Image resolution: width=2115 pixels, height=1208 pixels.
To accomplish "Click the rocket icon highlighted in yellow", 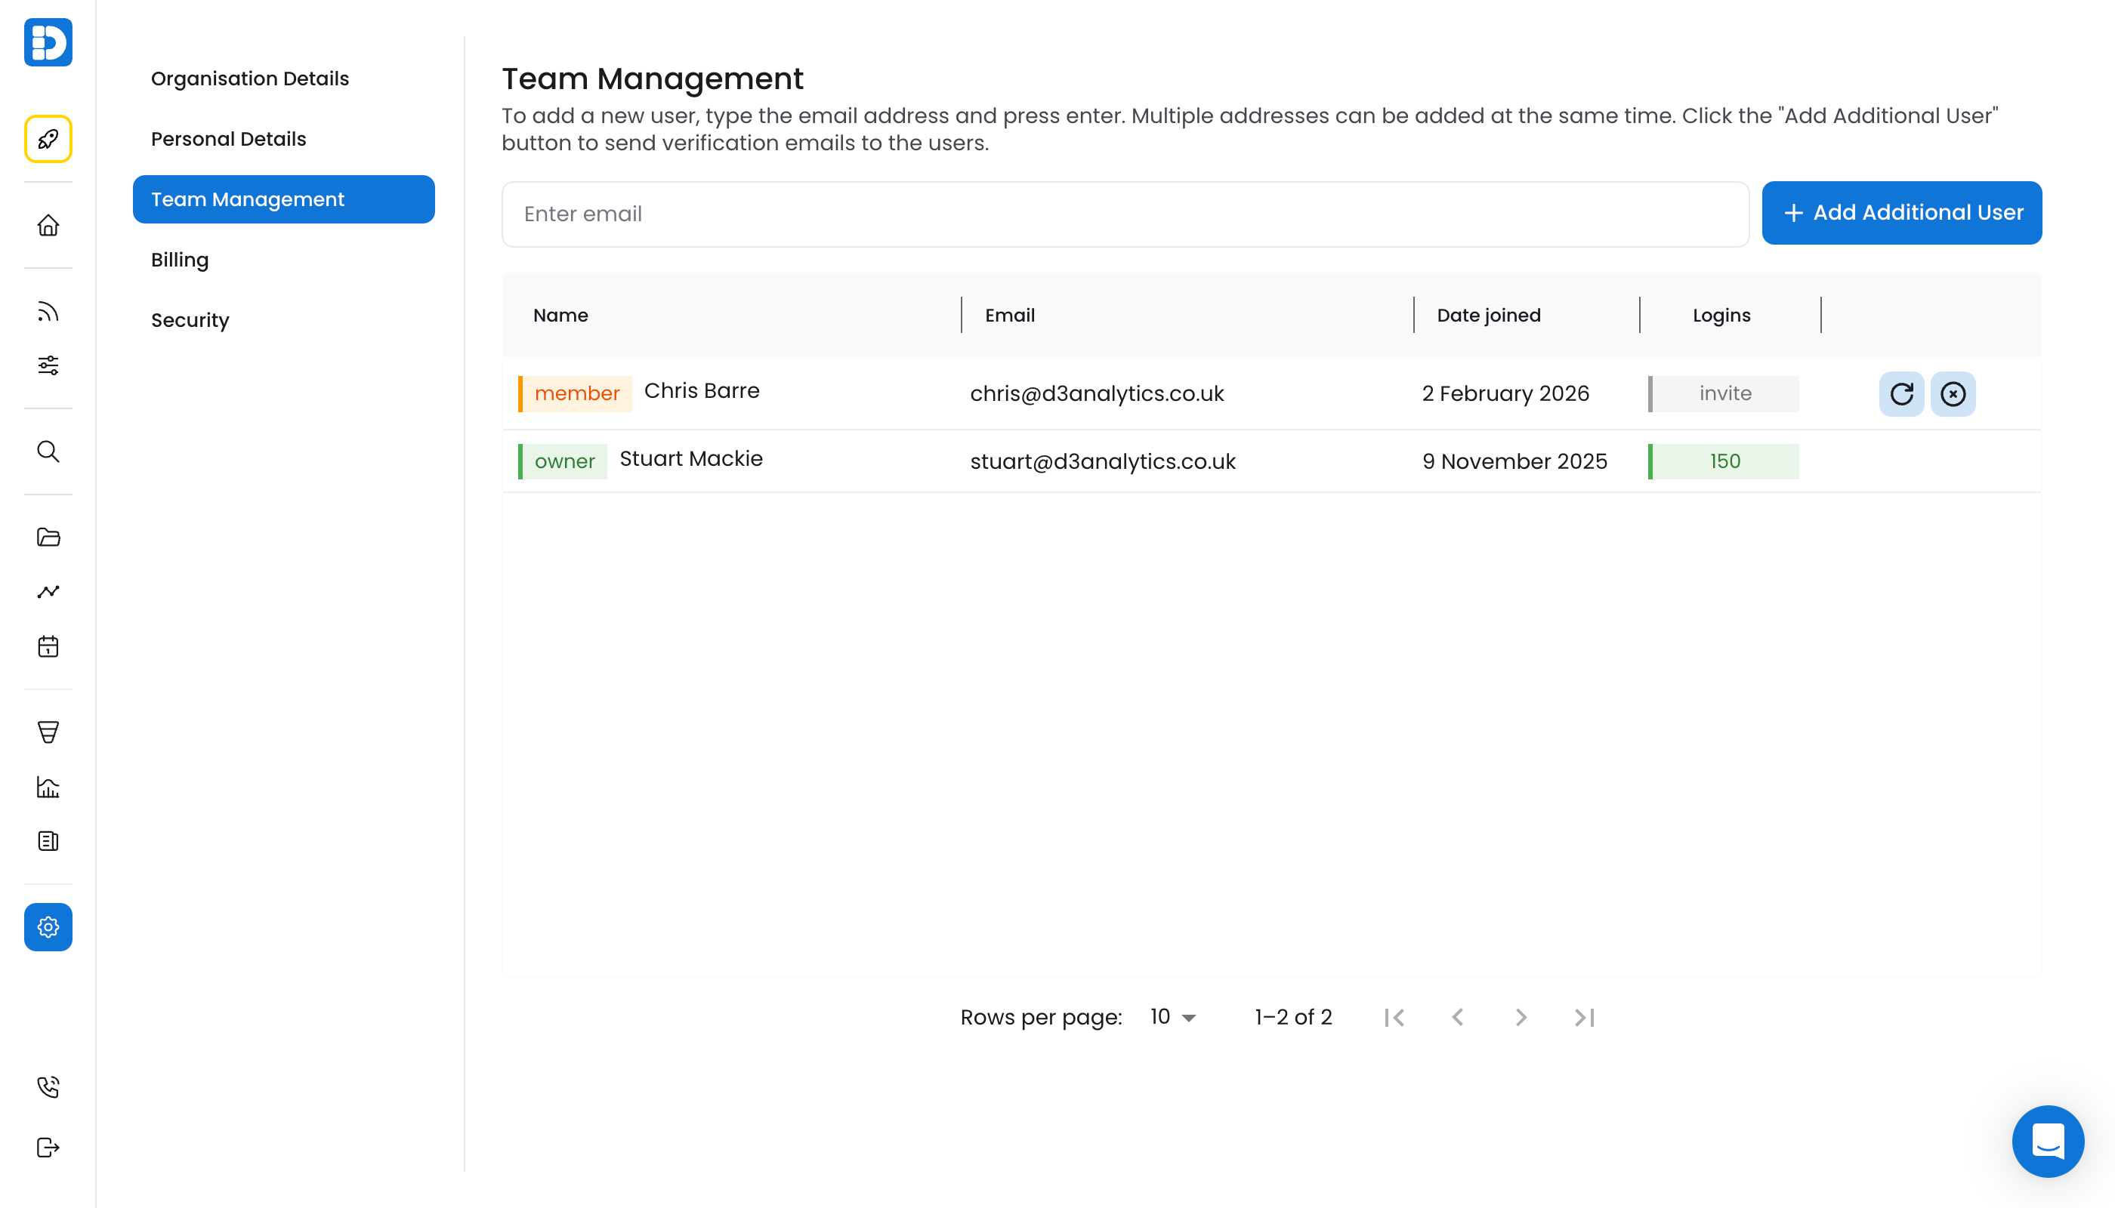I will (48, 139).
